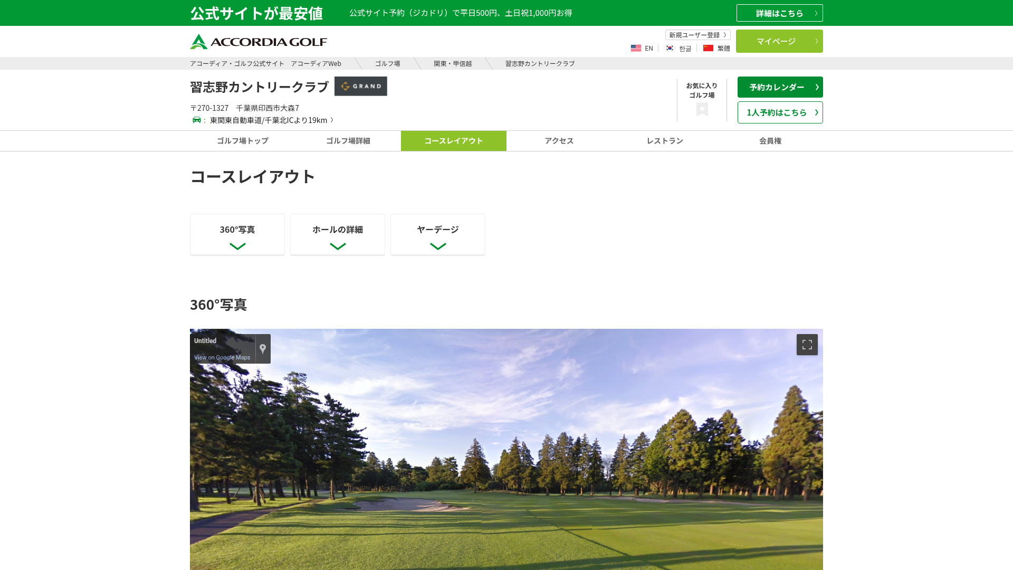Select the コースレイアウト tab
1013x570 pixels.
[x=454, y=141]
